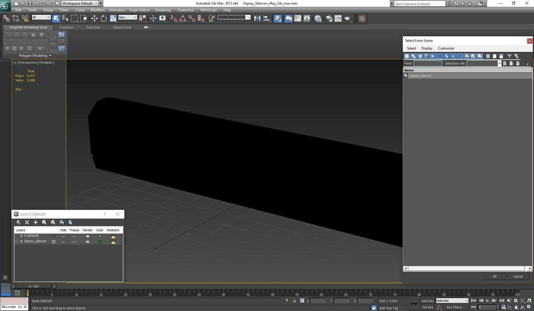This screenshot has height=311, width=534.
Task: Toggle Set Key mode
Action: tap(427, 307)
